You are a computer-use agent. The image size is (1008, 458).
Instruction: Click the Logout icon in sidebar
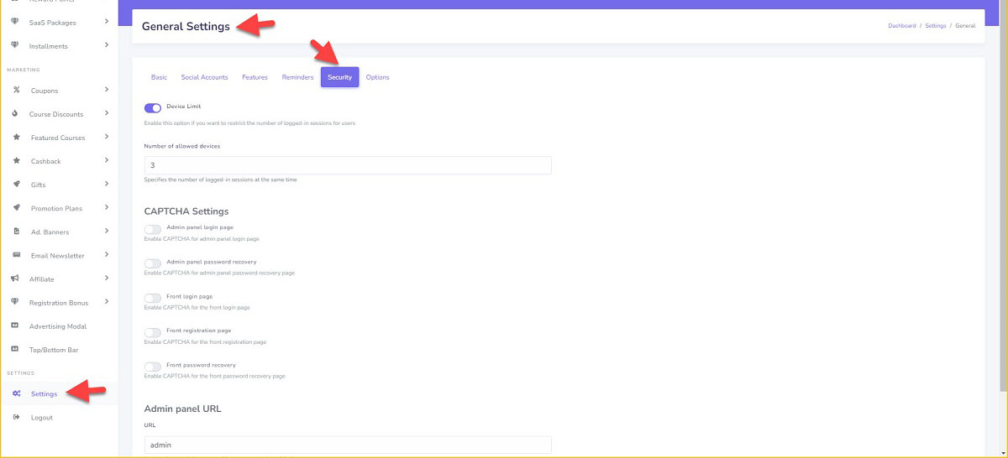point(17,417)
